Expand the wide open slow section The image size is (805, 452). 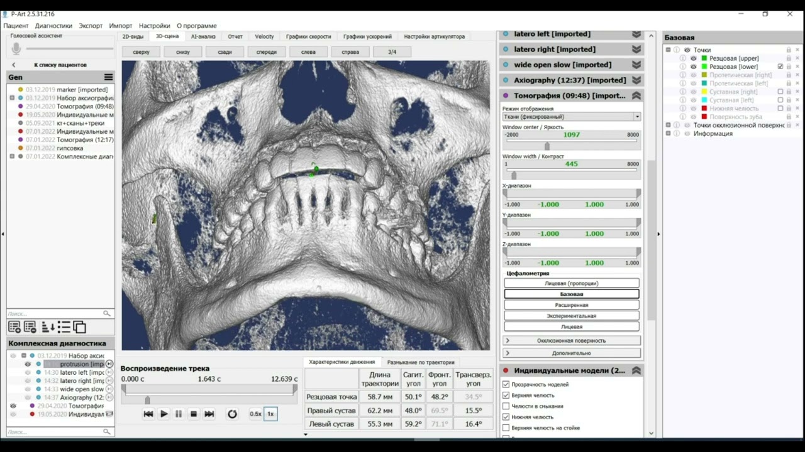click(636, 65)
